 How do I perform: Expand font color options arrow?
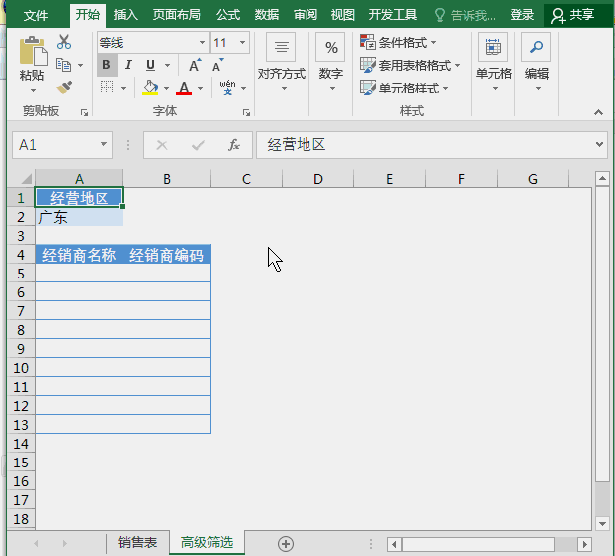200,88
